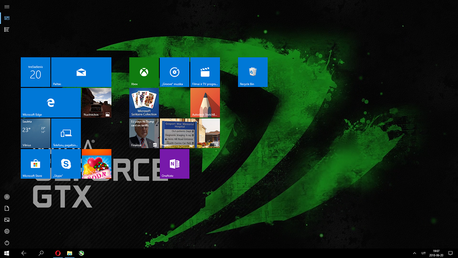Open the Gosport War Memorial news tile
458x258 pixels.
(x=190, y=133)
